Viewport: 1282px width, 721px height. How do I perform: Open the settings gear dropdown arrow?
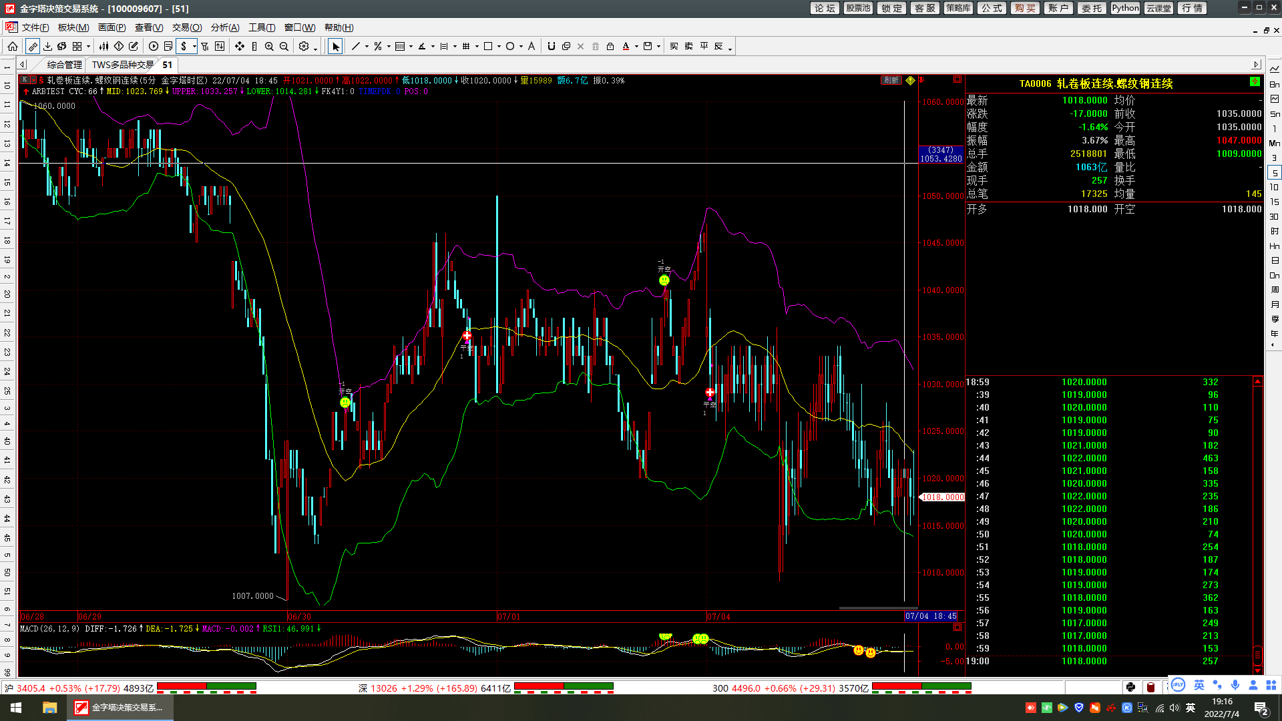(x=316, y=48)
